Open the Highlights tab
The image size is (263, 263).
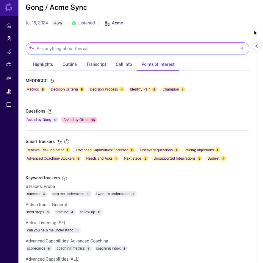[43, 64]
